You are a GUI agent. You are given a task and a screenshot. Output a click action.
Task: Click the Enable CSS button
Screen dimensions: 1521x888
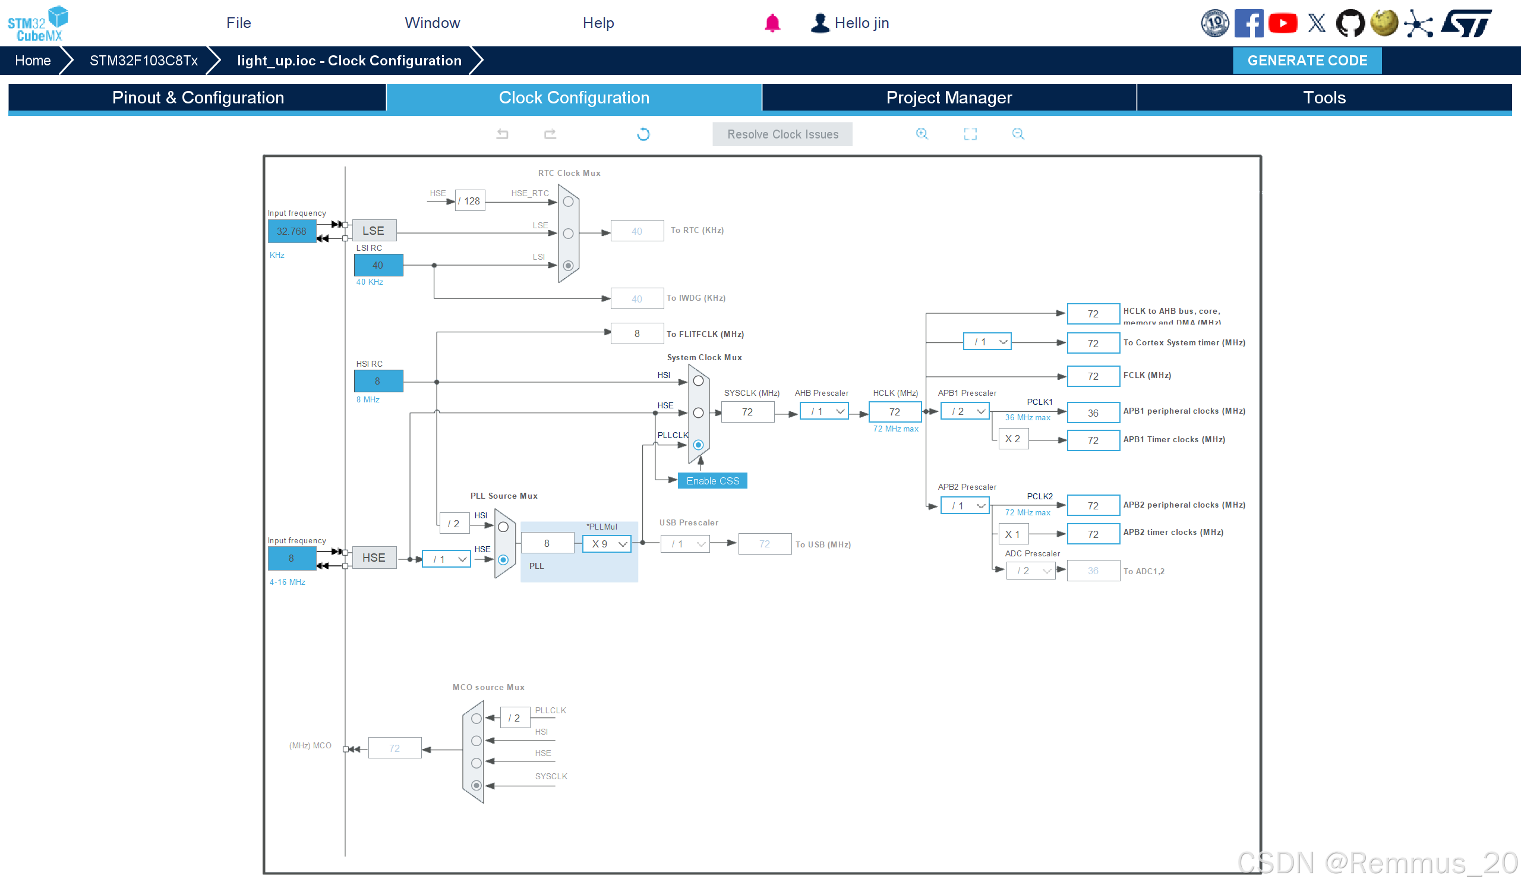(x=712, y=481)
